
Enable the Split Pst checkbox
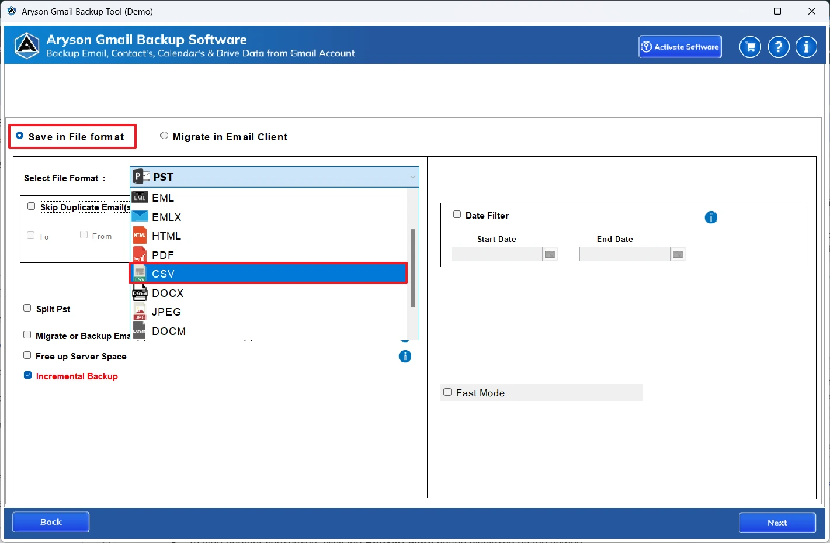[27, 308]
